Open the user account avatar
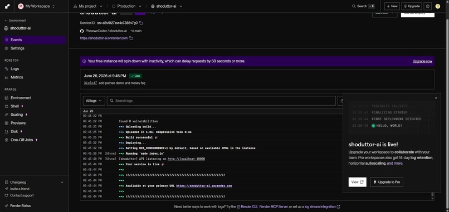Viewport: 449px width, 212px height. (x=437, y=6)
